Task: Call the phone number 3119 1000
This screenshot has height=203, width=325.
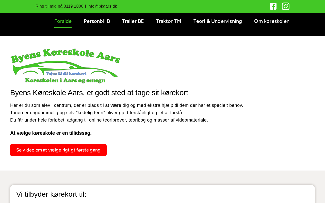Action: tap(73, 6)
